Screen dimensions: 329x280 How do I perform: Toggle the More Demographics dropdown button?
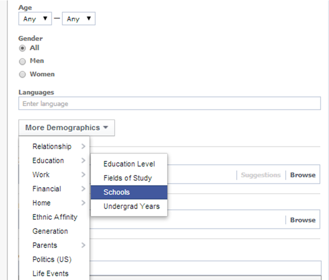pos(67,128)
